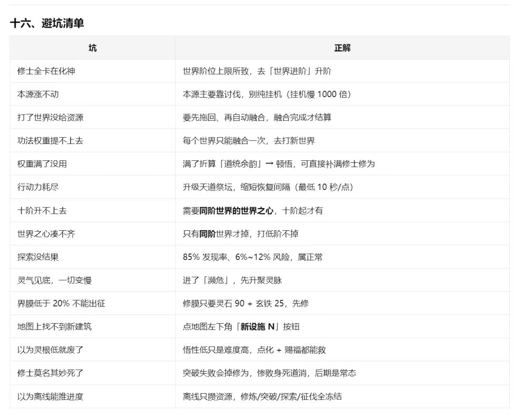Image resolution: width=514 pixels, height=416 pixels.
Task: Click the answer mentioning 「世界进阶」升阶
Action: click(x=257, y=71)
